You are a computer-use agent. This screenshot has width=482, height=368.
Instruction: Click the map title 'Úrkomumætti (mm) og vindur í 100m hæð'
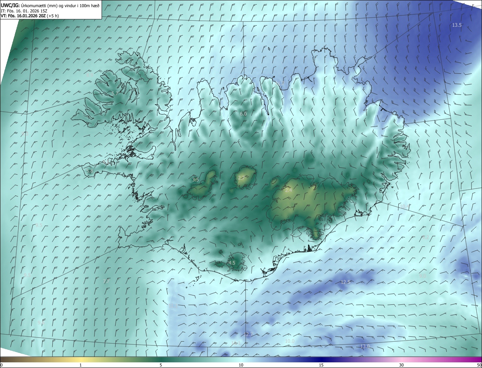tap(60, 5)
